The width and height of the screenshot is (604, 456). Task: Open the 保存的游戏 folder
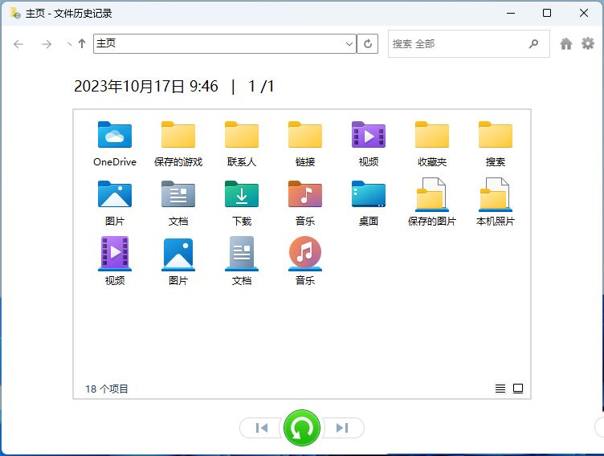[178, 144]
